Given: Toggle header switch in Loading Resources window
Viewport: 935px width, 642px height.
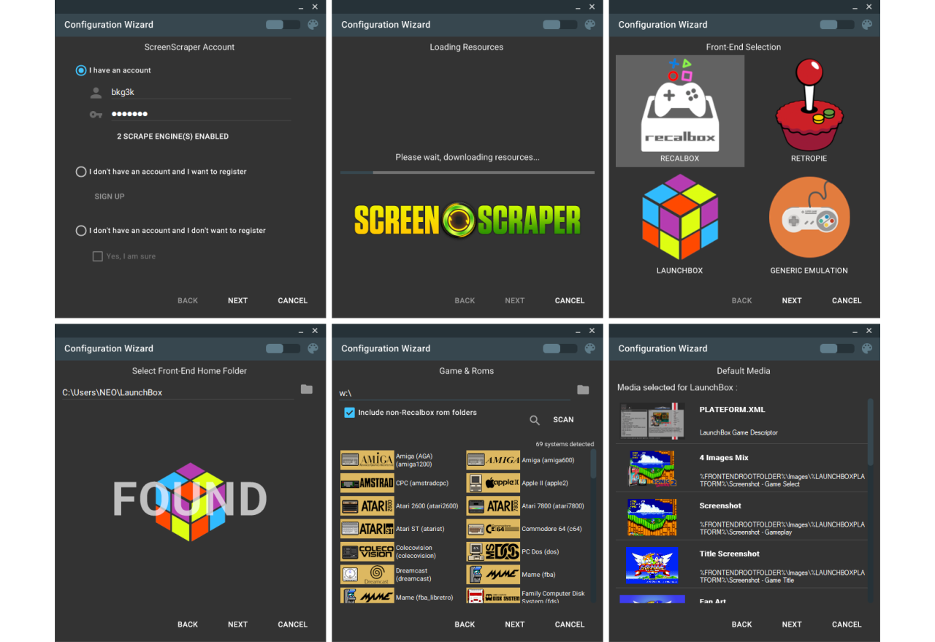Looking at the screenshot, I should (x=559, y=24).
